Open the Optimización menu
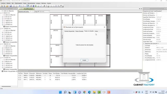 [19, 3]
